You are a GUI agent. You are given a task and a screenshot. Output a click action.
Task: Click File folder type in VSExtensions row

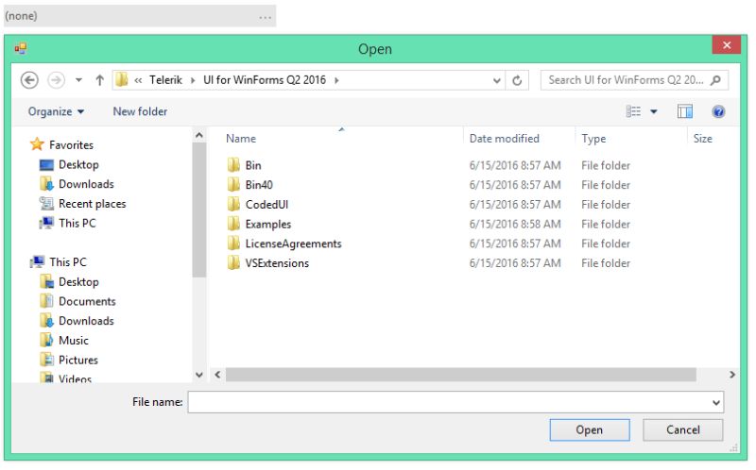(x=606, y=263)
